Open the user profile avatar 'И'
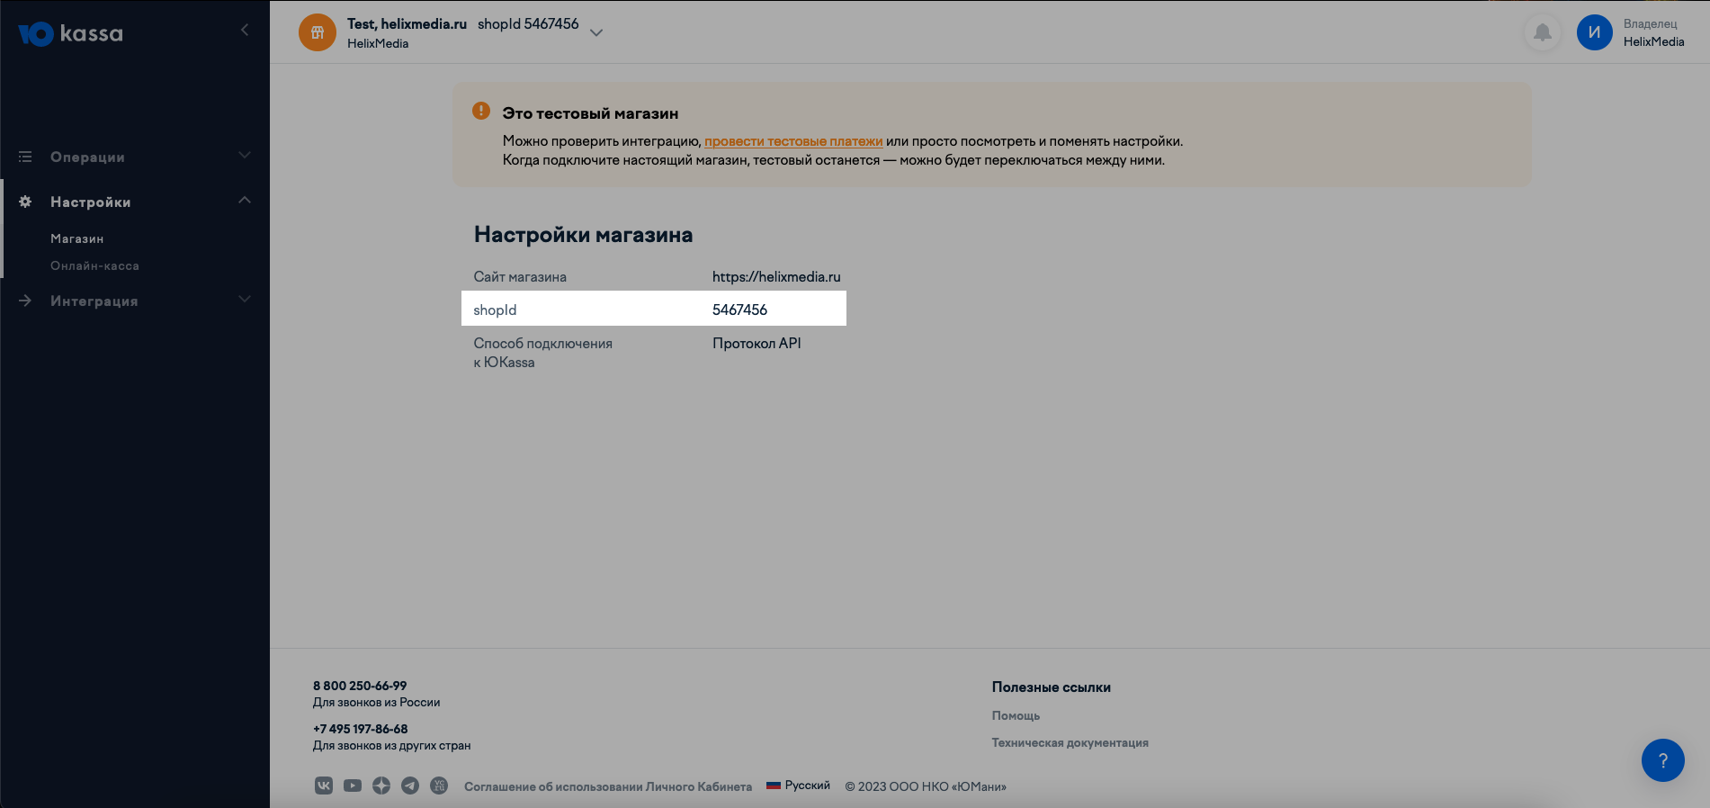 pyautogui.click(x=1595, y=32)
